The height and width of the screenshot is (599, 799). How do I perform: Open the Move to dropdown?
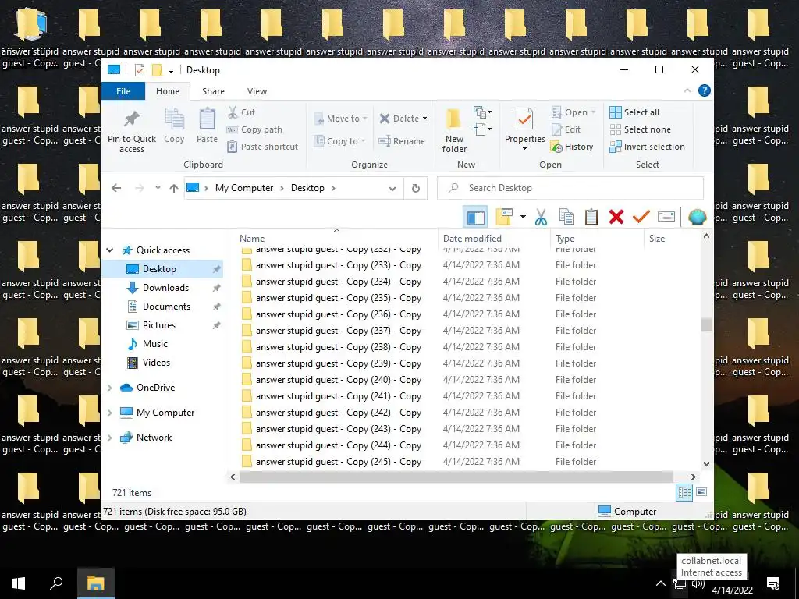point(340,119)
